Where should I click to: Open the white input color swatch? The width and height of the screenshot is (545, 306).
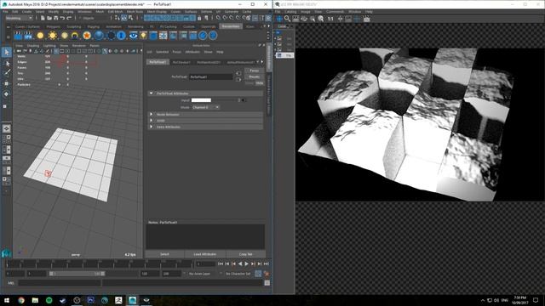[x=201, y=100]
